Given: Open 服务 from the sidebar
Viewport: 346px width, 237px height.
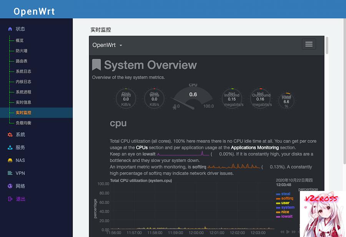Looking at the screenshot, I should point(10,147).
